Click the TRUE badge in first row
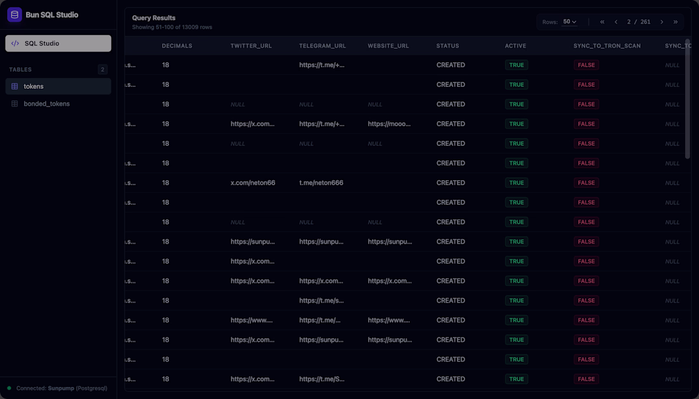Viewport: 699px width, 399px height. coord(517,65)
